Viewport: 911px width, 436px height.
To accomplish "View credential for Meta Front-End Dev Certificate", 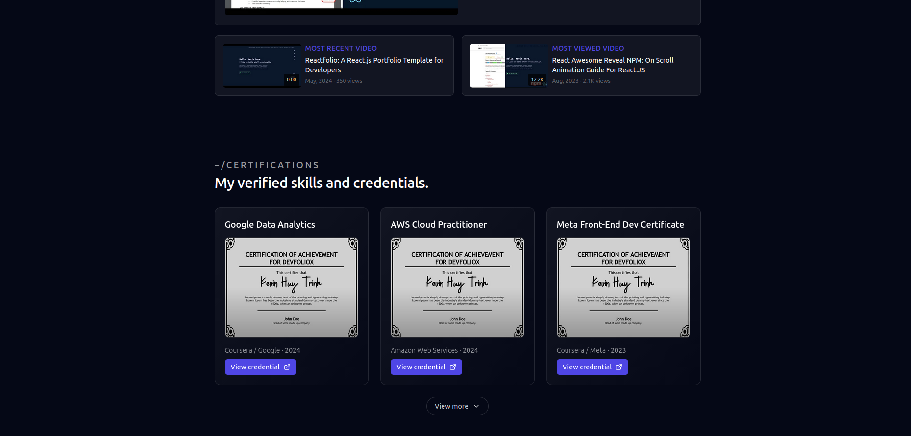I will point(592,367).
